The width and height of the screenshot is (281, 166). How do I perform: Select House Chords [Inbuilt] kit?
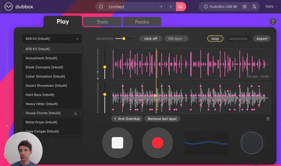tap(52, 113)
